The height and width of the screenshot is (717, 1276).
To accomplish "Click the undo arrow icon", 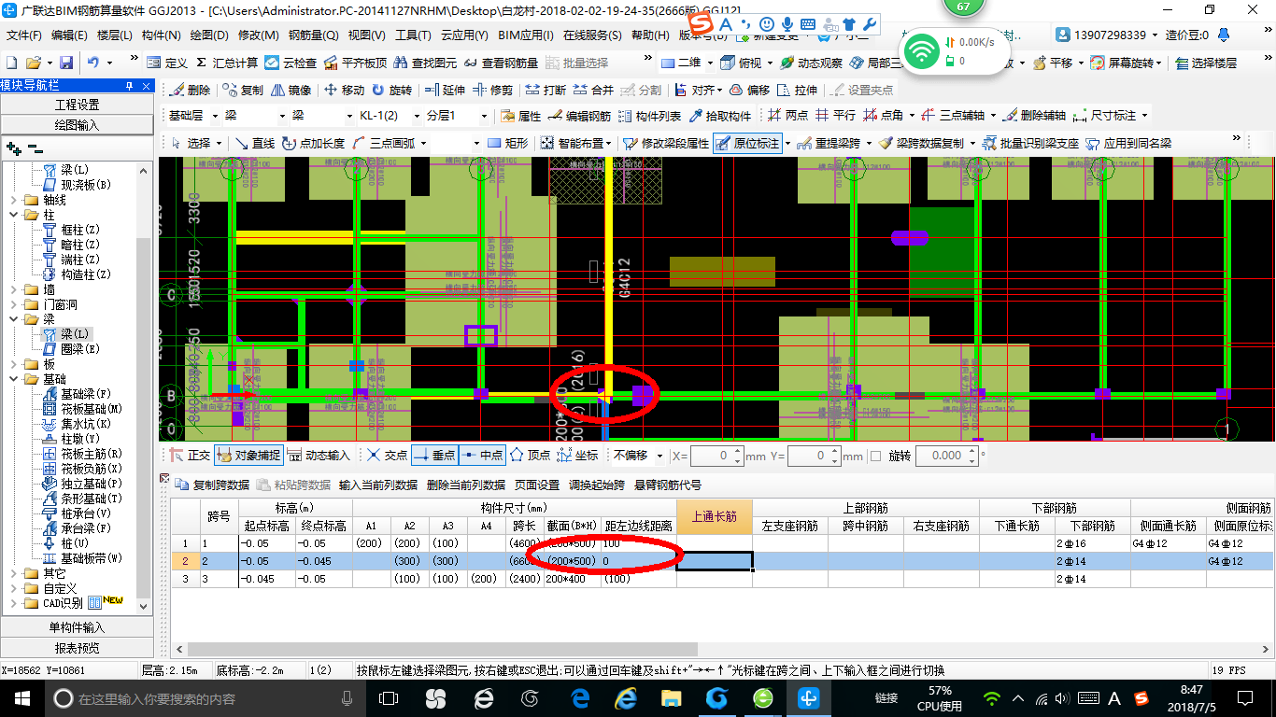I will pos(92,63).
